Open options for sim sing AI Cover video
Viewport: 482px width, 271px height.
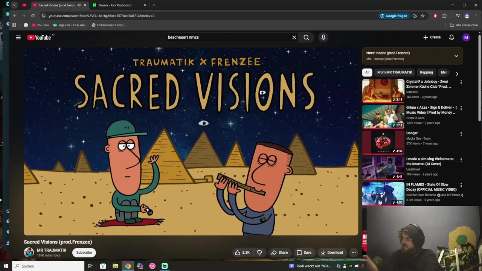pos(461,160)
